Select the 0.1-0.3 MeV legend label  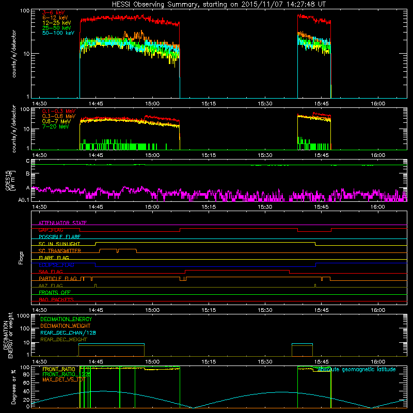click(x=59, y=111)
